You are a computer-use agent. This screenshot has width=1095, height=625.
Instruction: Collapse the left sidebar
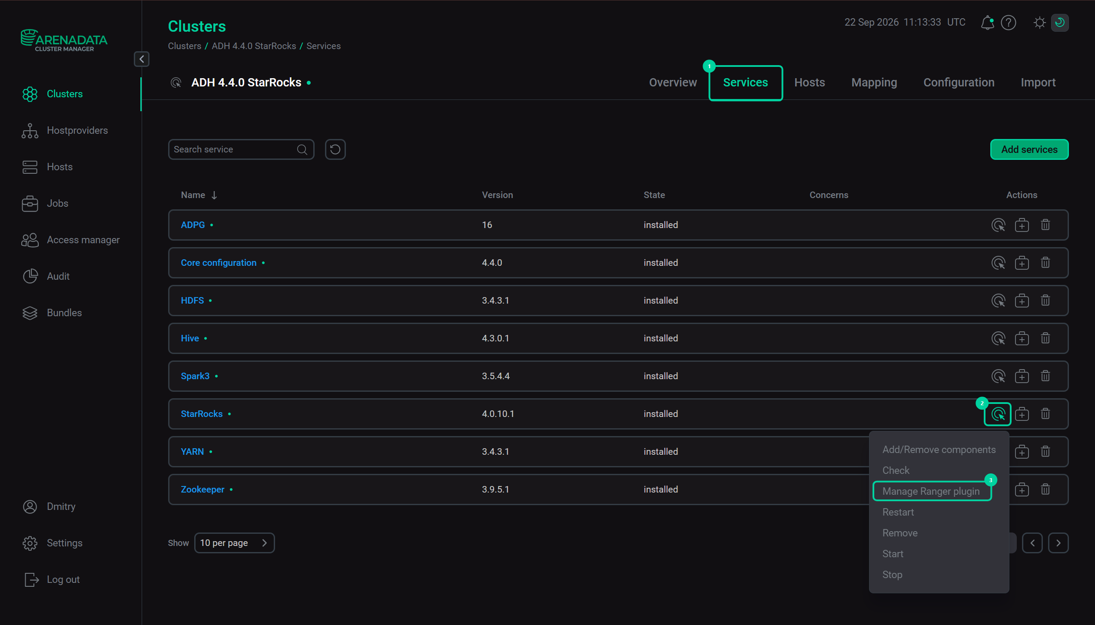pyautogui.click(x=142, y=59)
